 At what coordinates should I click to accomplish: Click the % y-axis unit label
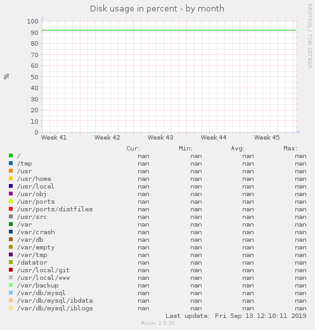click(x=6, y=76)
